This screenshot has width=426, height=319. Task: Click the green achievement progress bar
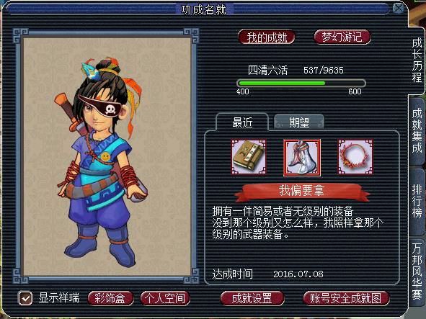[x=301, y=83]
